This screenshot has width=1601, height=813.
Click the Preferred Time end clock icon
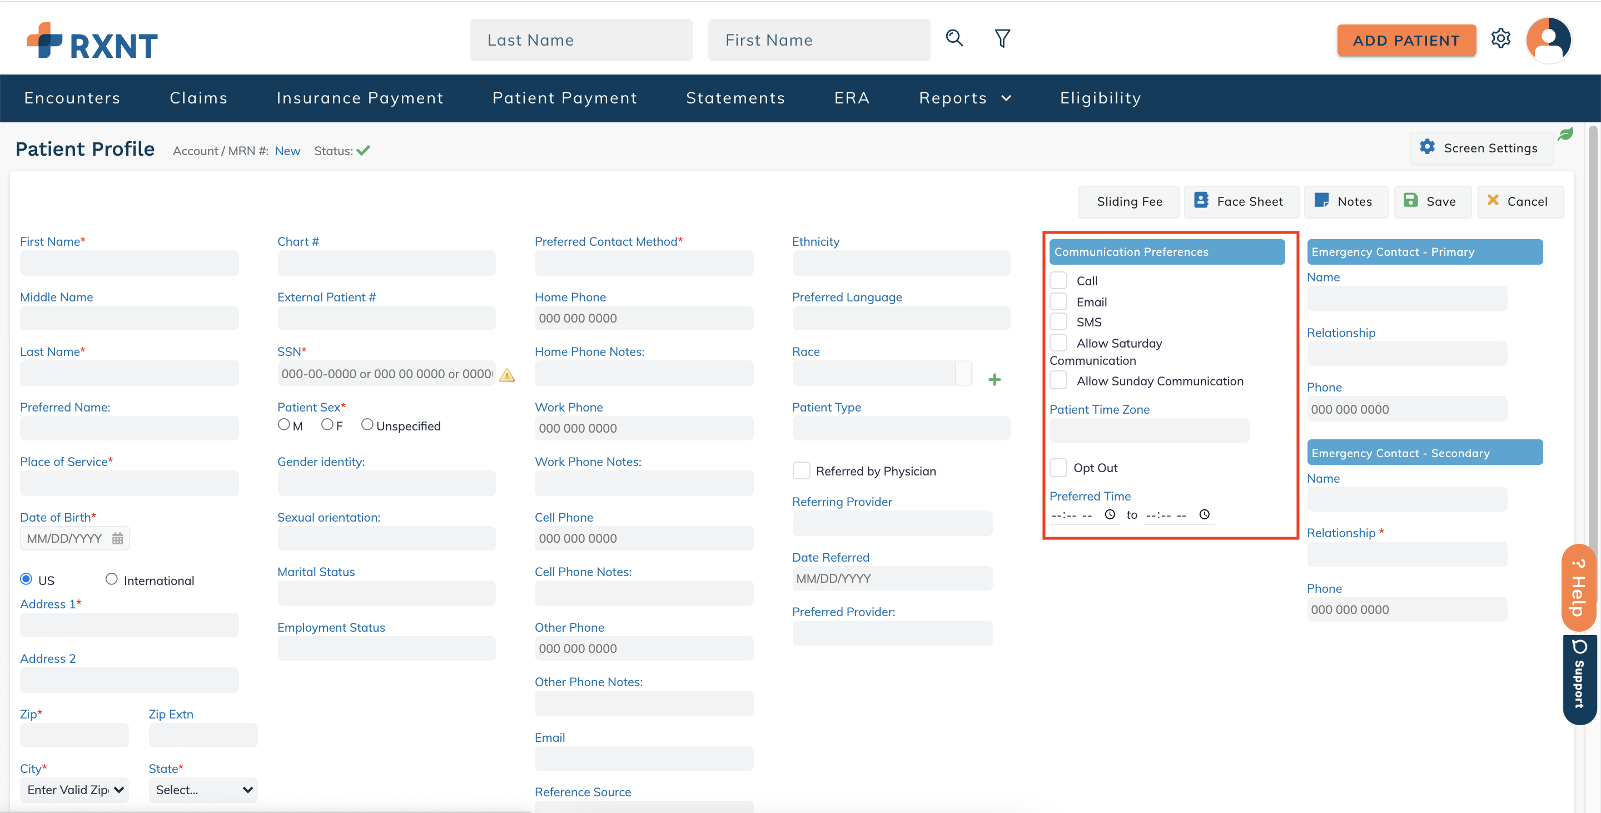[1204, 514]
